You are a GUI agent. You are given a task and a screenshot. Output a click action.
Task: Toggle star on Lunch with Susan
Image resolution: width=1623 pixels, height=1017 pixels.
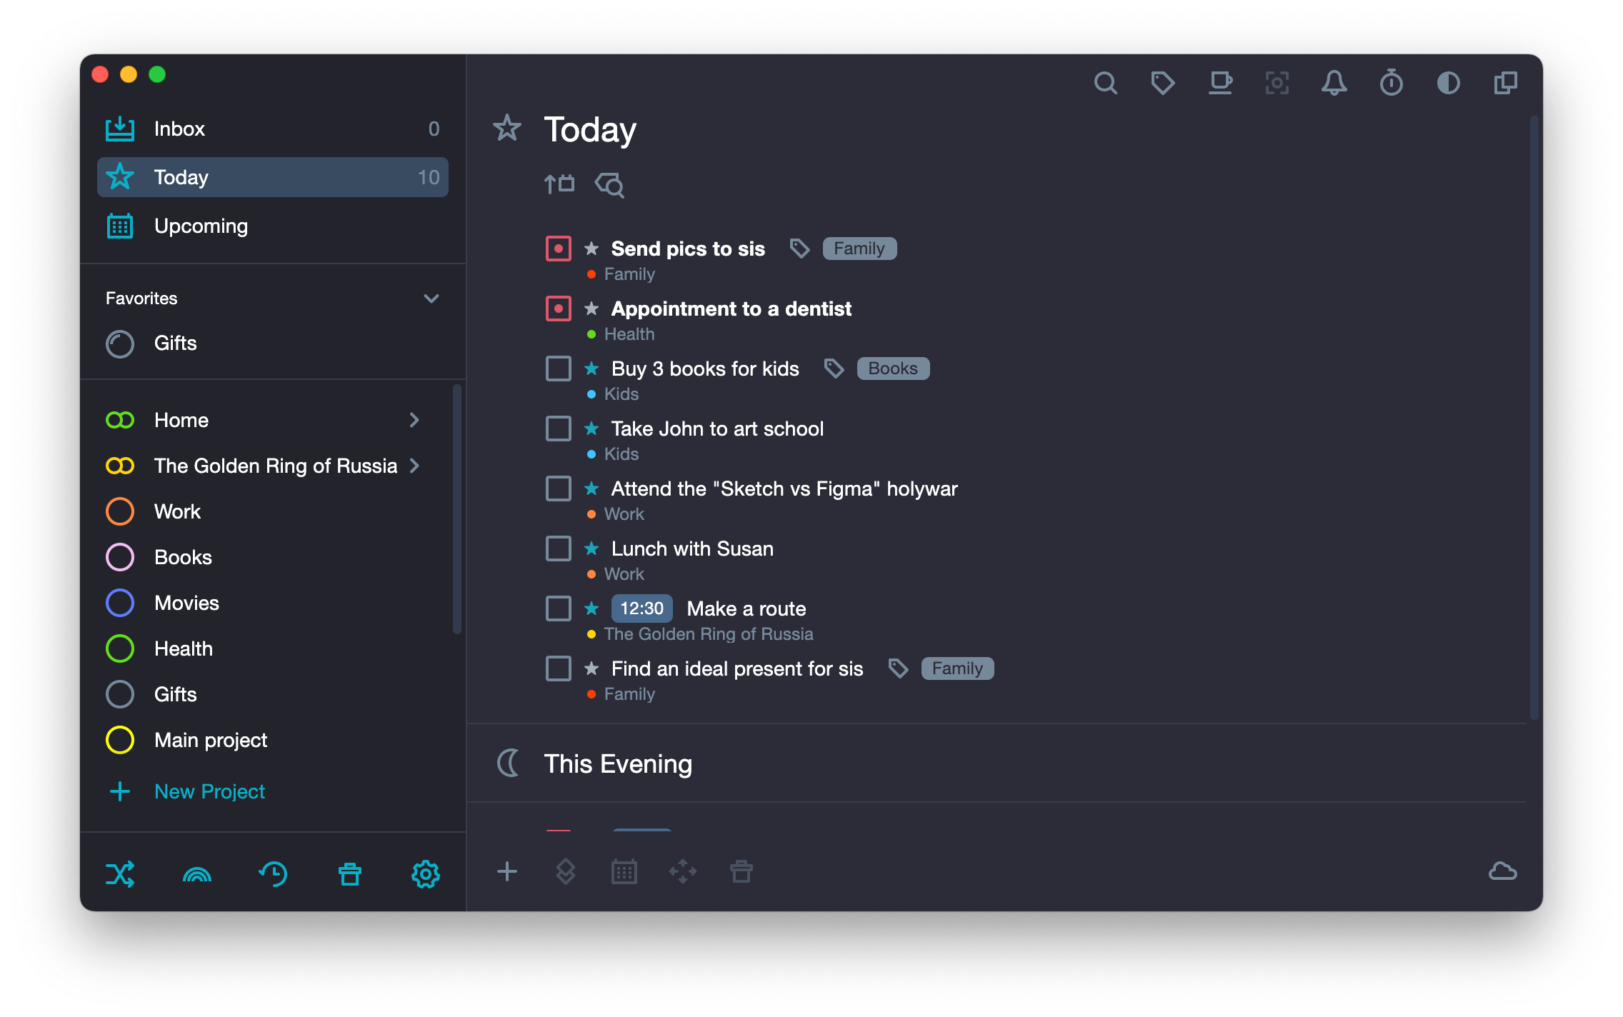coord(591,548)
